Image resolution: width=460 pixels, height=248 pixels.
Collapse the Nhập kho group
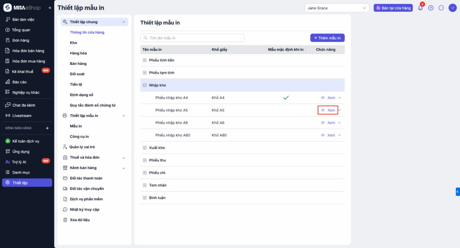click(145, 85)
